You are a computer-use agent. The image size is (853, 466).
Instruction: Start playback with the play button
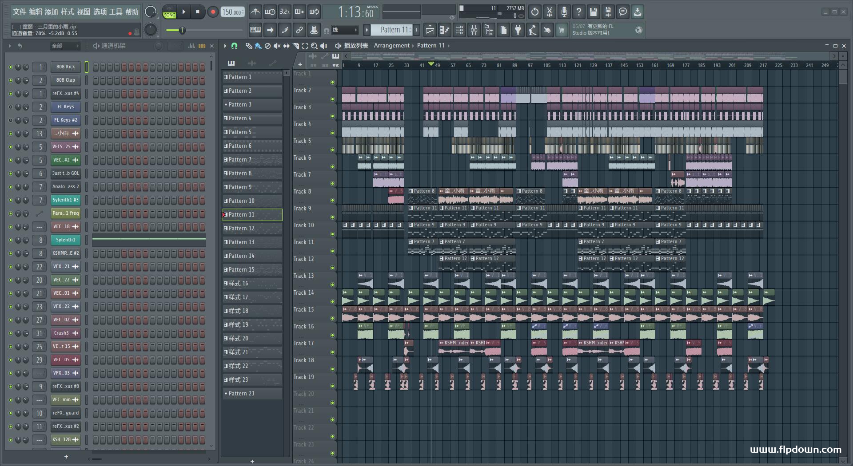[x=183, y=12]
